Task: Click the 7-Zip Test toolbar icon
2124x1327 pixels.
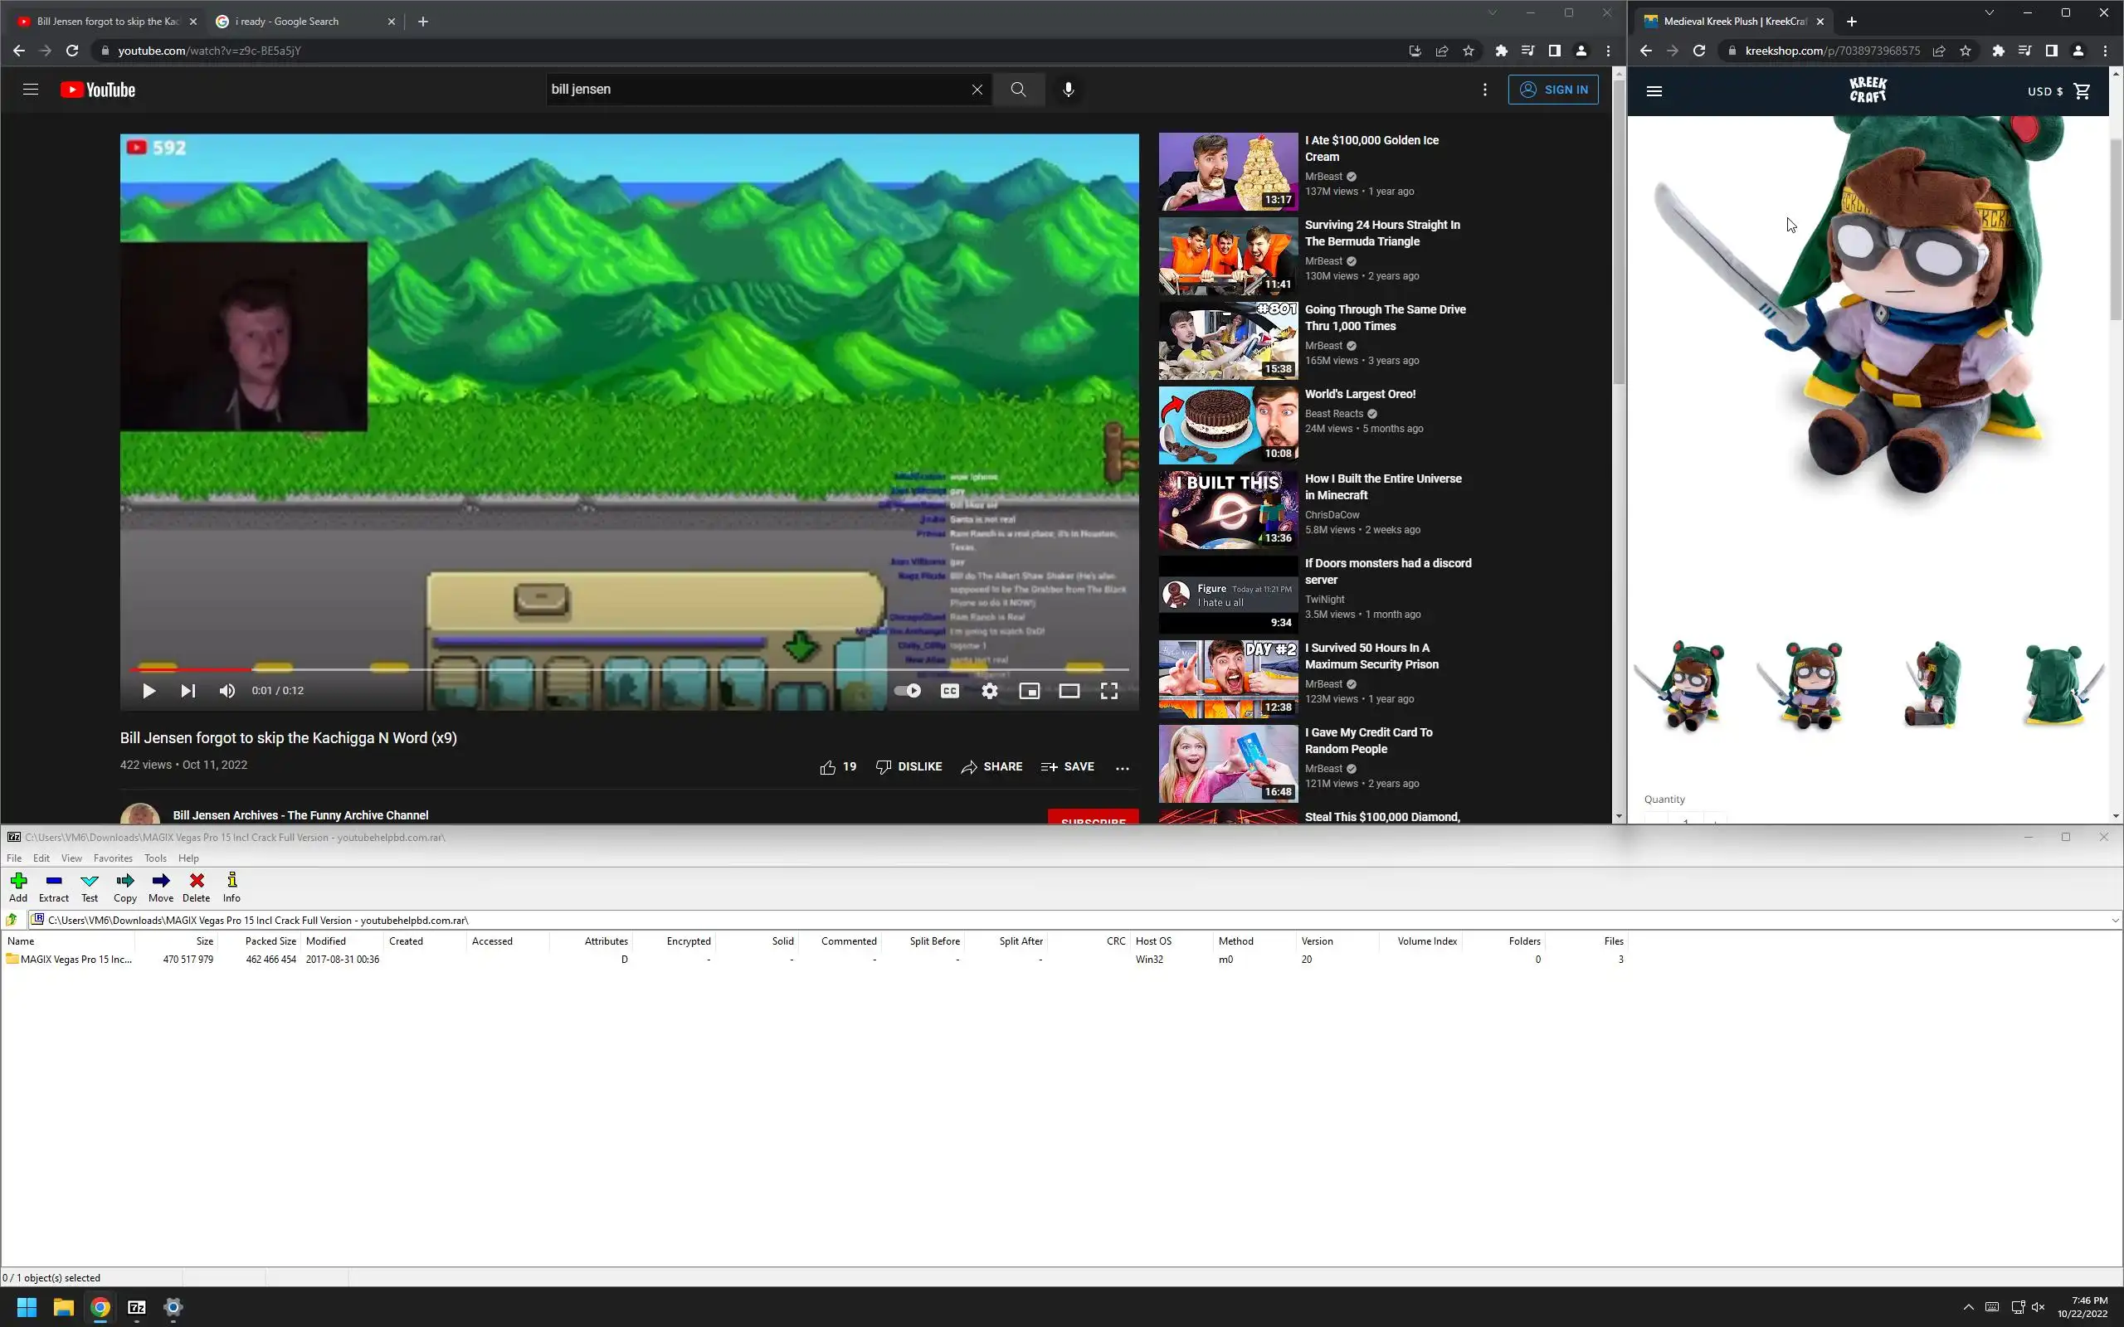Action: tap(90, 886)
